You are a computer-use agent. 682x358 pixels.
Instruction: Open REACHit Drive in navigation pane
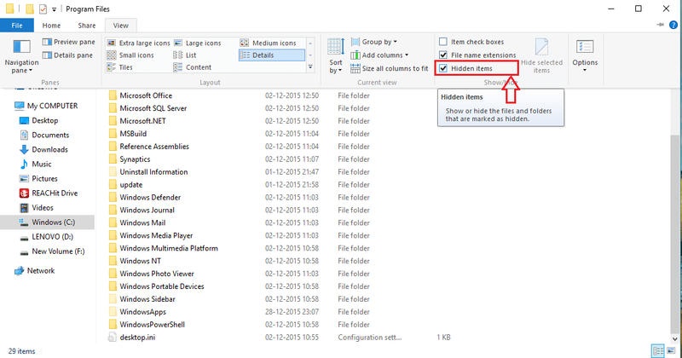[49, 193]
